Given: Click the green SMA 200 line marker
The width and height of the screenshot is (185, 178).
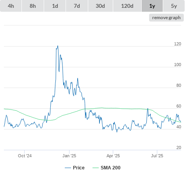Looking at the screenshot, I should (x=96, y=168).
